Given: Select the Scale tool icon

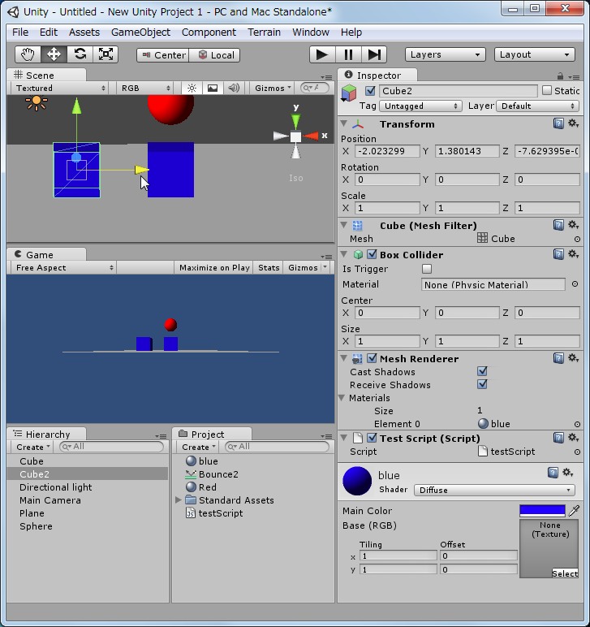Looking at the screenshot, I should [x=106, y=54].
